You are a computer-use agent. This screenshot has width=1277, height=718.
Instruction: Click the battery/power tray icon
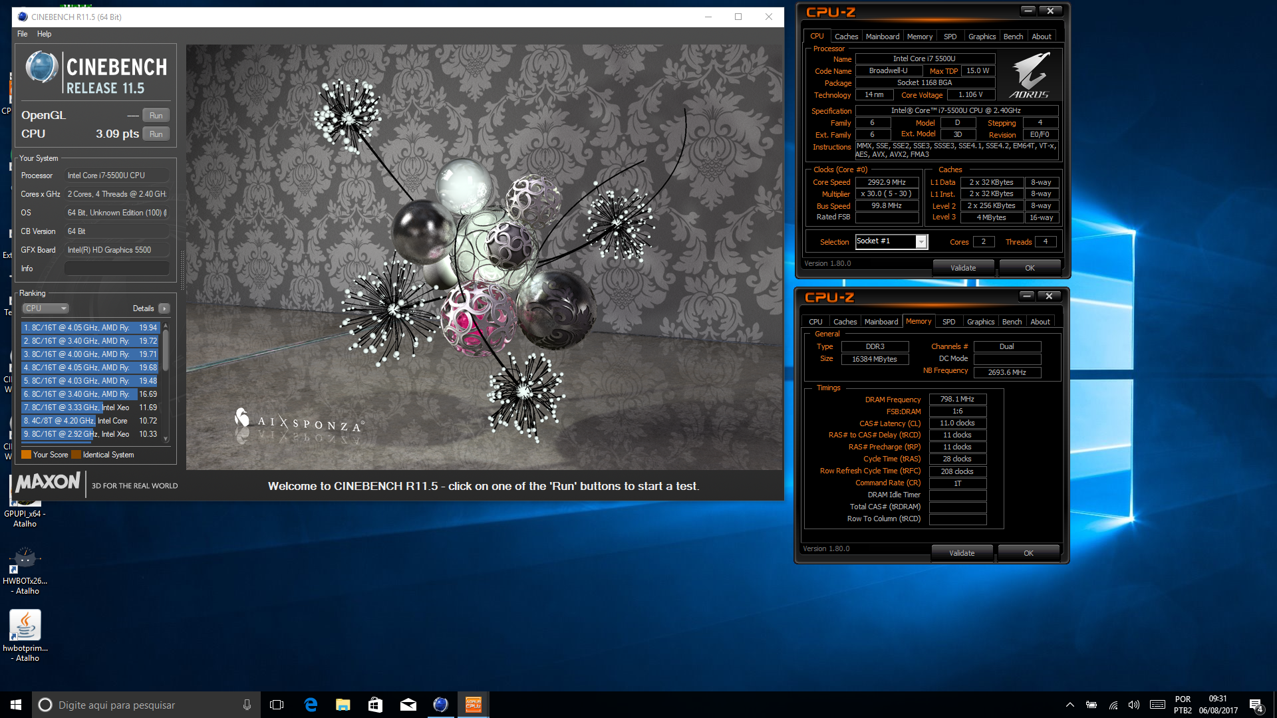coord(1091,705)
